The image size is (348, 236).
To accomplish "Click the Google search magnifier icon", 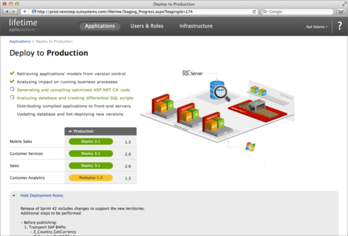I will 264,12.
